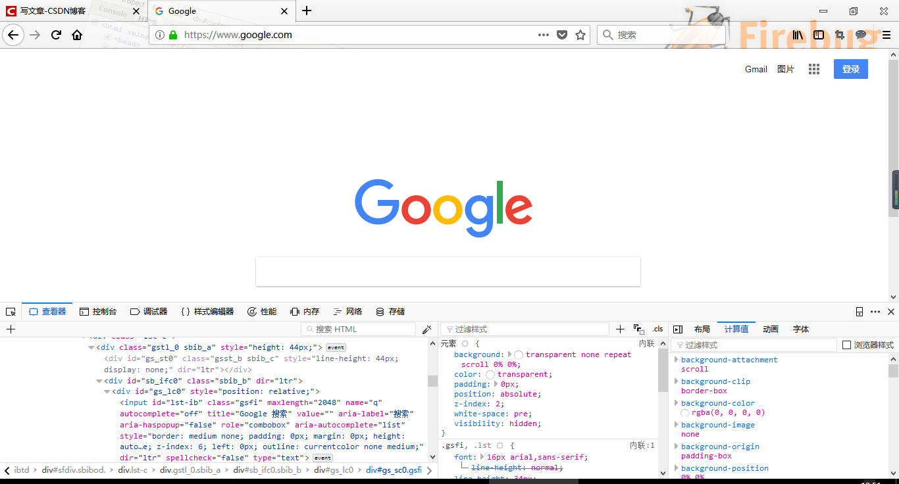Open the Library bookshelf icon
The width and height of the screenshot is (899, 484).
[798, 35]
